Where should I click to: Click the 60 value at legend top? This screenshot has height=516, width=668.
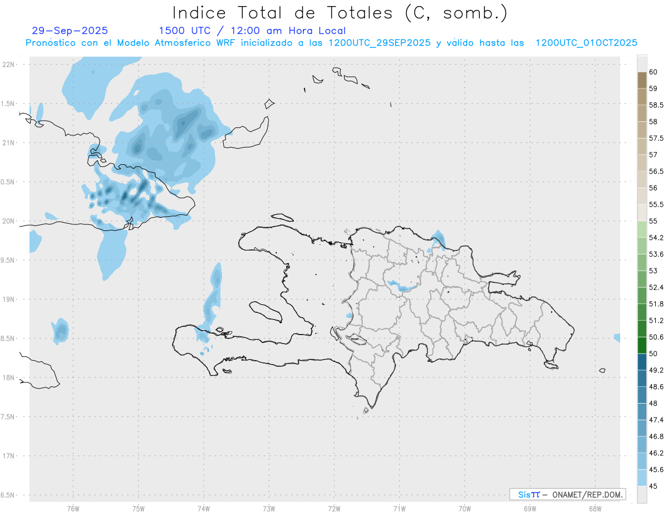(653, 72)
